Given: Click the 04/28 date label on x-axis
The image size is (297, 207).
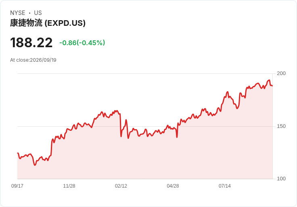Looking at the screenshot, I should 173,186.
